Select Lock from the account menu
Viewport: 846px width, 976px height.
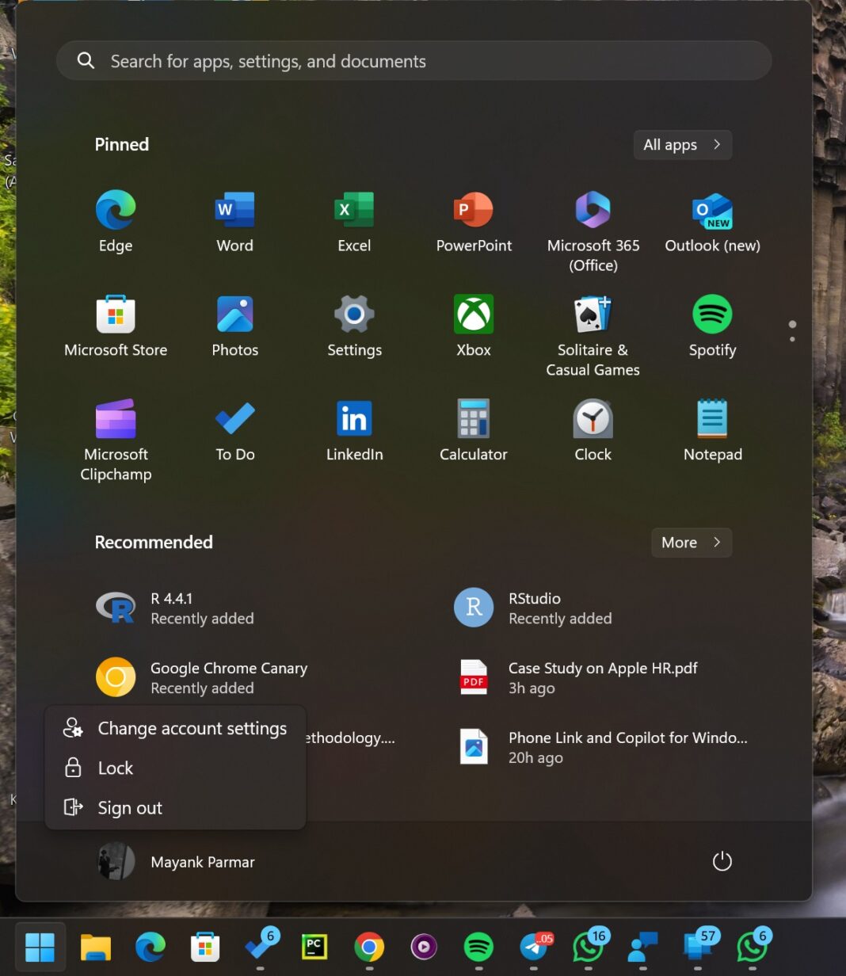point(115,768)
